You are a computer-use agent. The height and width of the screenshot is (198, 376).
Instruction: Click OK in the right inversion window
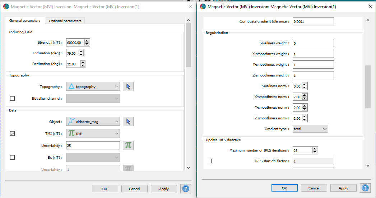(284, 188)
